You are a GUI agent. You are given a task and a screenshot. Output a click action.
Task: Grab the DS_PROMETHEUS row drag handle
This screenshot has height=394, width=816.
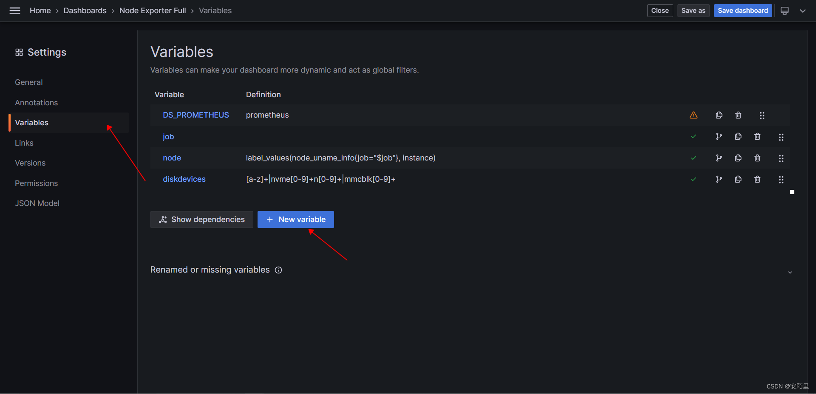tap(762, 115)
